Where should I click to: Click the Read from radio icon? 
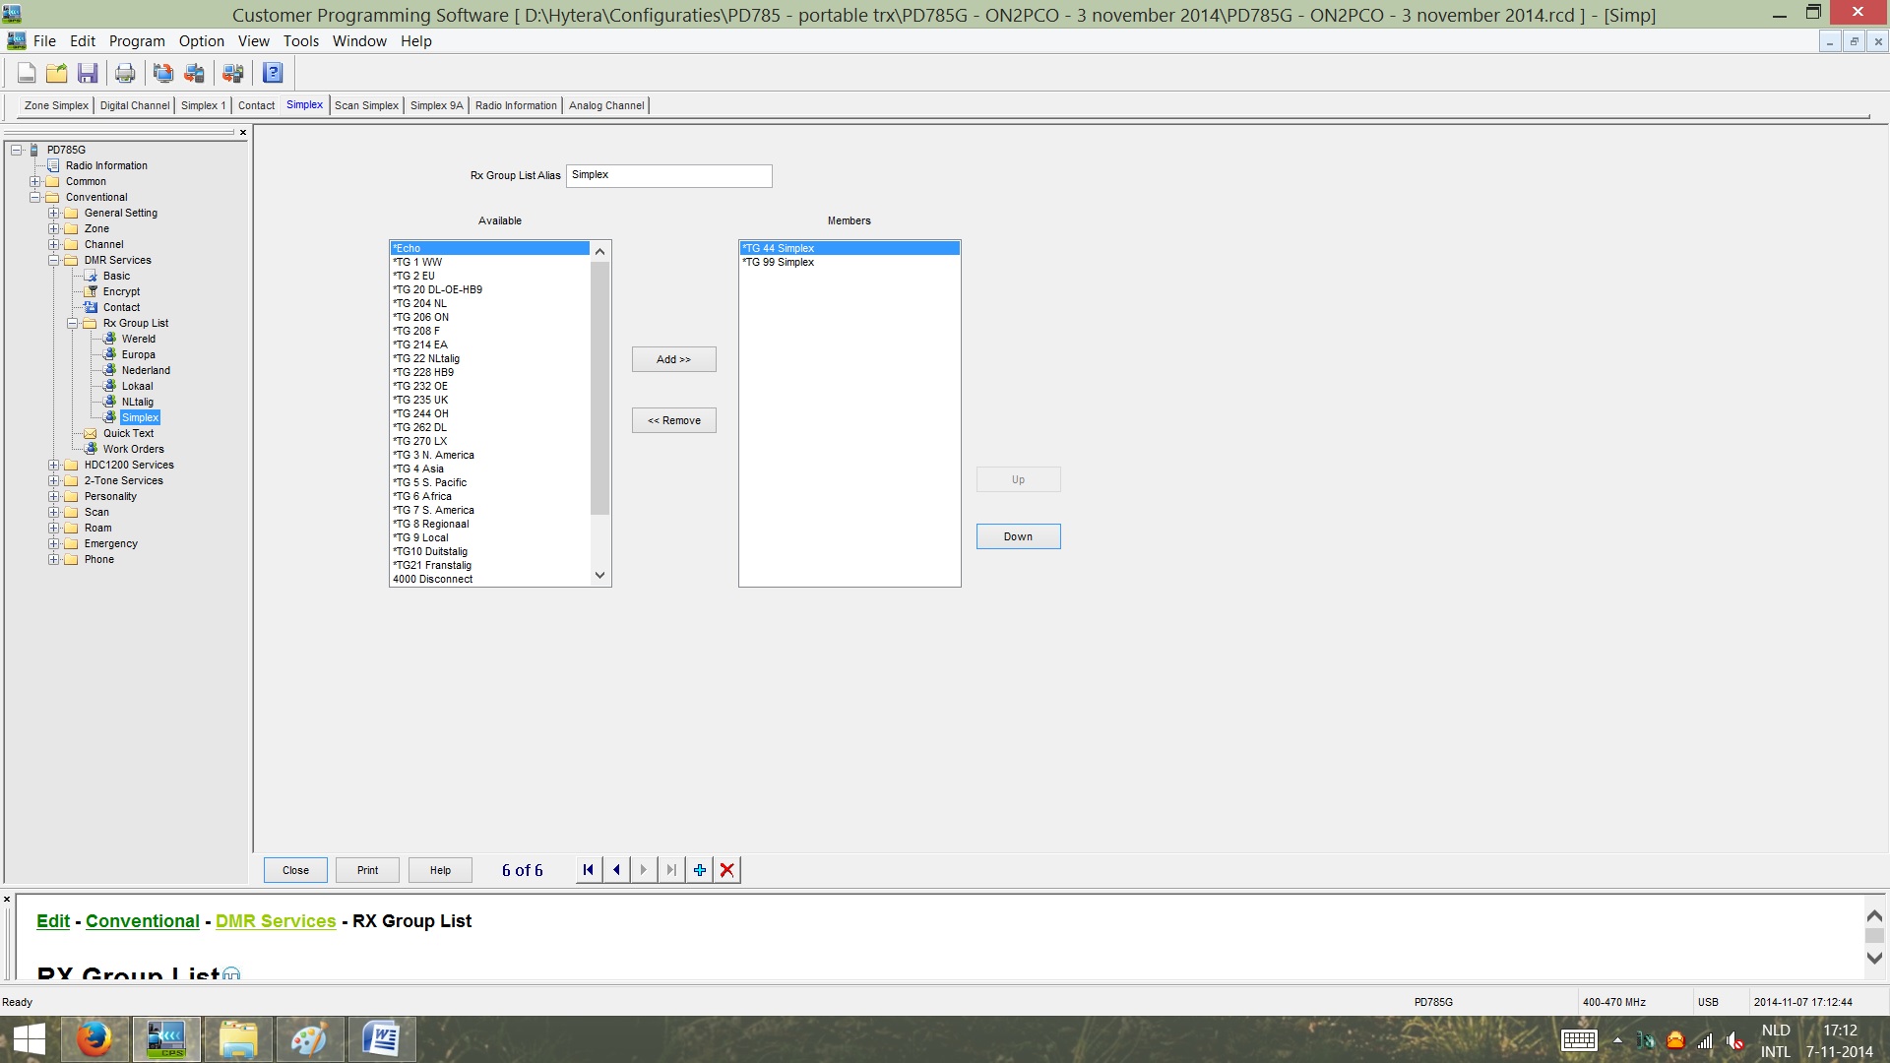[x=163, y=73]
